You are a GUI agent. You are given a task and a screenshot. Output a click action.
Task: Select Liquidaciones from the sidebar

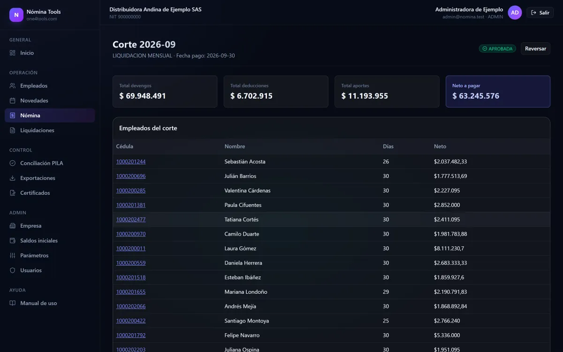pyautogui.click(x=50, y=130)
